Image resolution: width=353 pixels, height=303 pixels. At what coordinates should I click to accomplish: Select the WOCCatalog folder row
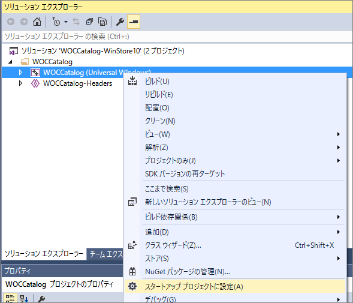52,62
